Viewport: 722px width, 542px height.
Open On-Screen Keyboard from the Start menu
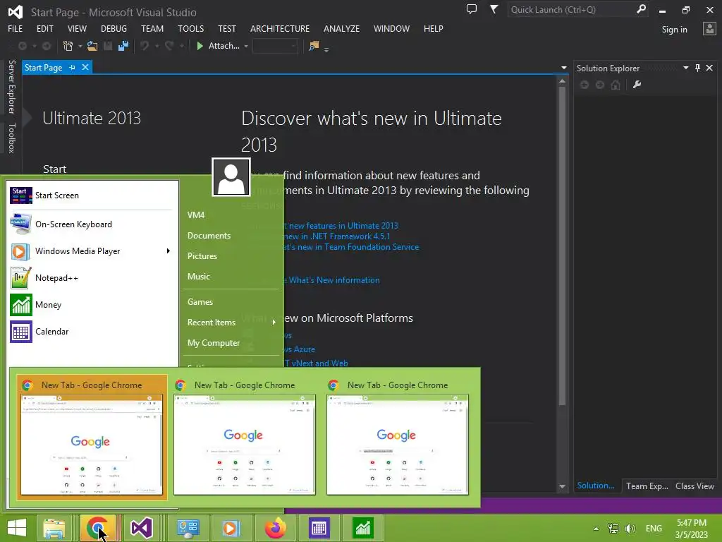92,224
